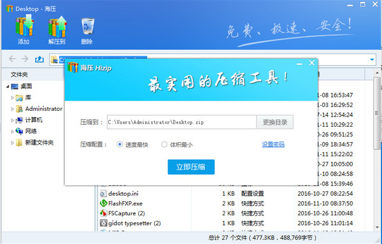Click the Administrator user folder icon

pyautogui.click(x=19, y=109)
